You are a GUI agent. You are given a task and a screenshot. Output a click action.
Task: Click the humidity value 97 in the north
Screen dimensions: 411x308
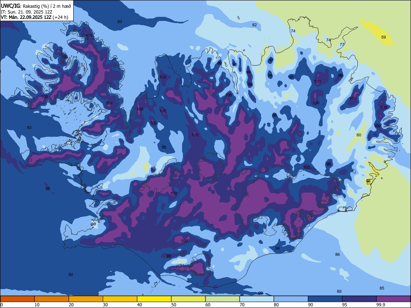271,60
